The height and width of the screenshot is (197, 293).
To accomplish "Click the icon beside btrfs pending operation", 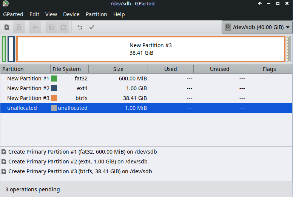I will (x=4, y=171).
